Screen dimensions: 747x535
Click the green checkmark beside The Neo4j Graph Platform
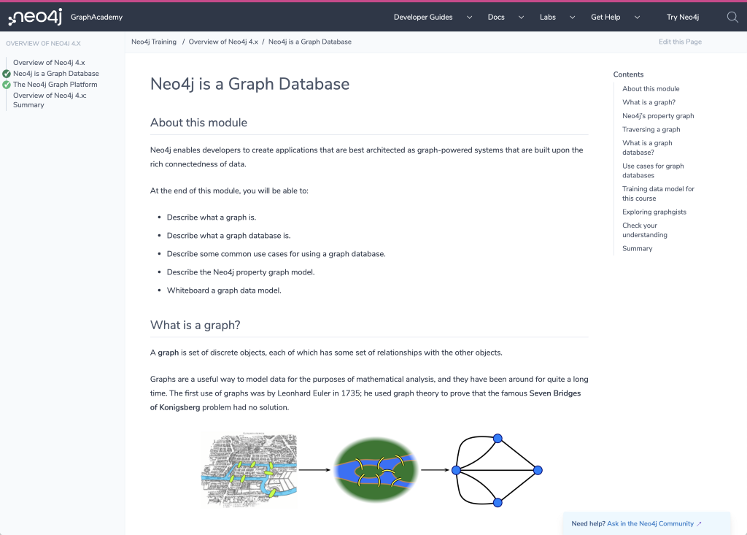(6, 85)
